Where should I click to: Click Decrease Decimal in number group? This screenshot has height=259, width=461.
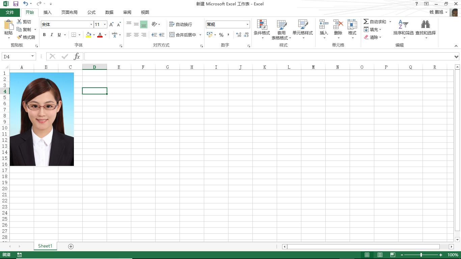click(x=246, y=35)
